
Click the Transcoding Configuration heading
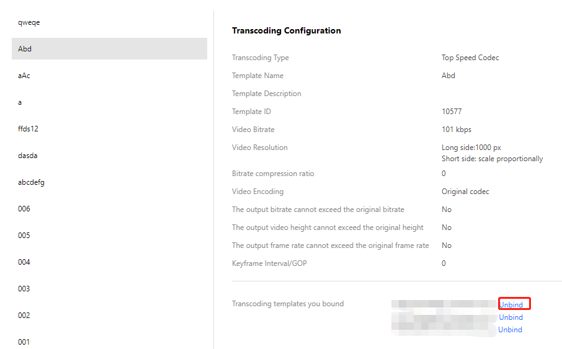tap(286, 30)
